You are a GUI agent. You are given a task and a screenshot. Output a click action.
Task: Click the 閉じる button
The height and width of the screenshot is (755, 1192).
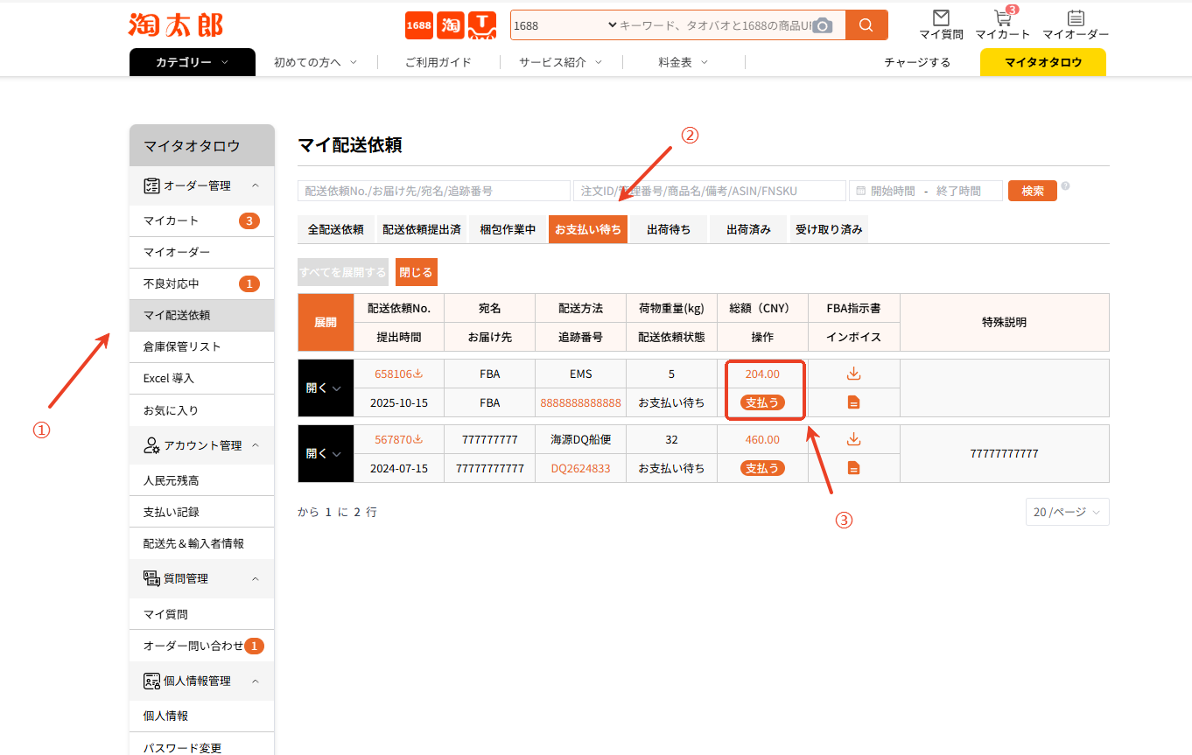(416, 272)
